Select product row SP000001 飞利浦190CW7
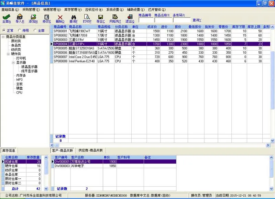The width and height of the screenshot is (275, 199). coord(161,31)
